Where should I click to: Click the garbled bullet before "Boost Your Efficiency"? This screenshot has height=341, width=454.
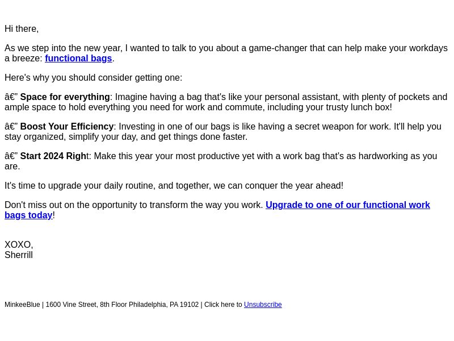(11, 127)
